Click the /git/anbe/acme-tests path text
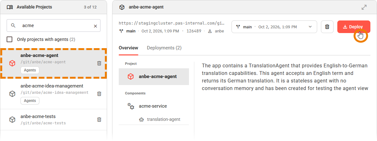 pos(43,123)
